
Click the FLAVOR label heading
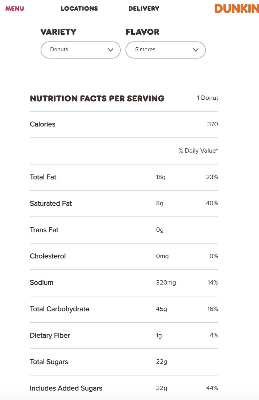click(142, 32)
